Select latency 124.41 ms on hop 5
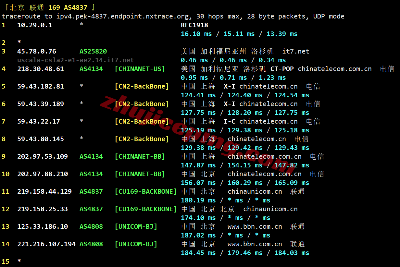Screen dimensions: 400x267 tap(198, 95)
